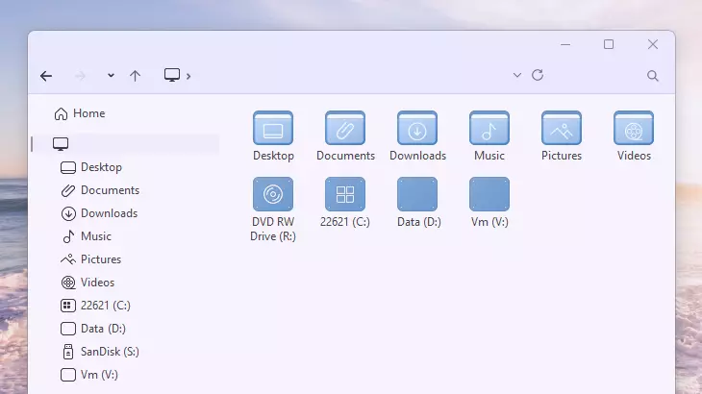Open Downloads in the navigation pane
This screenshot has width=702, height=394.
click(x=99, y=213)
